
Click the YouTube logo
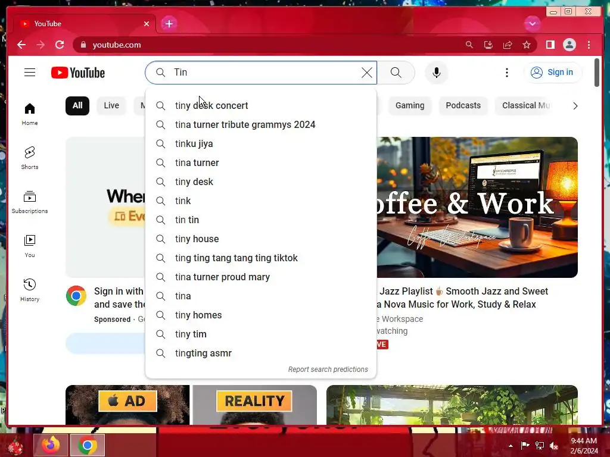tap(78, 73)
